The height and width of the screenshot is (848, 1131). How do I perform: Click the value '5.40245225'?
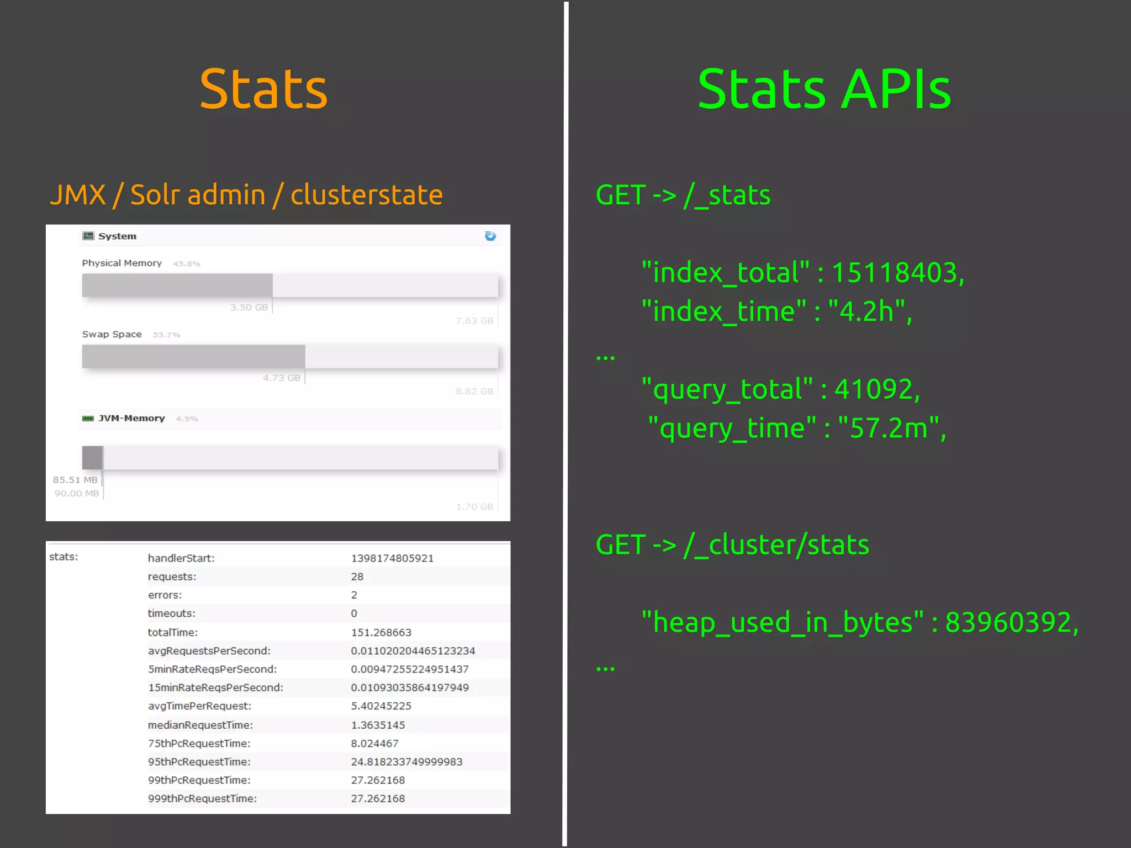click(x=381, y=706)
